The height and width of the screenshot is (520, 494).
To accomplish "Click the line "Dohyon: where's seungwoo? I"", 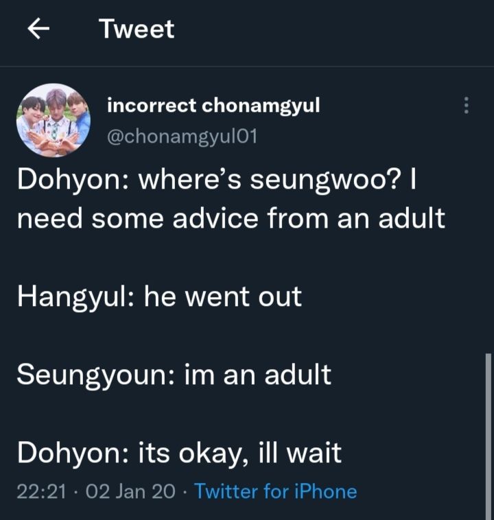I will point(217,181).
